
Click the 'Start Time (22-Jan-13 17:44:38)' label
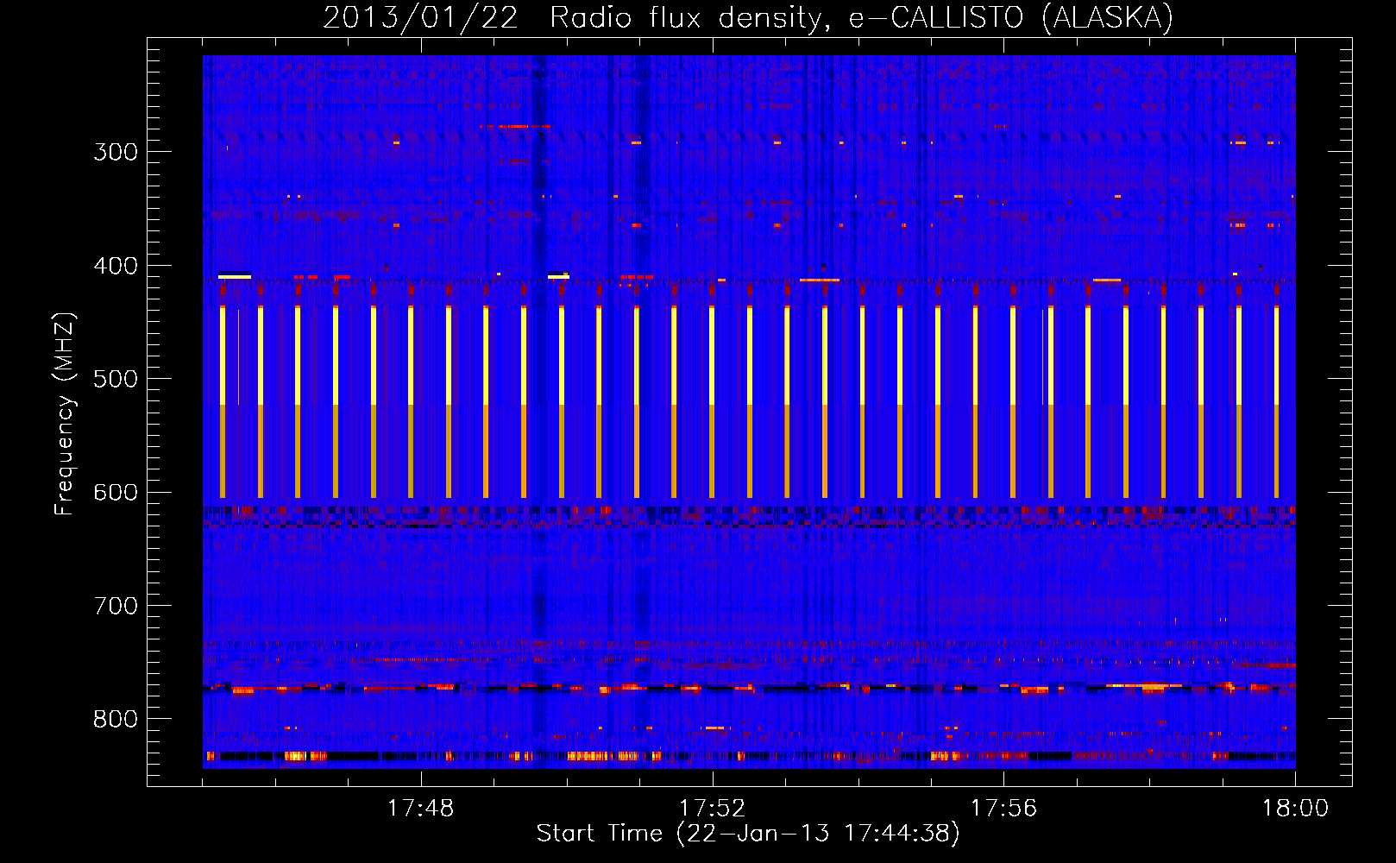(748, 833)
